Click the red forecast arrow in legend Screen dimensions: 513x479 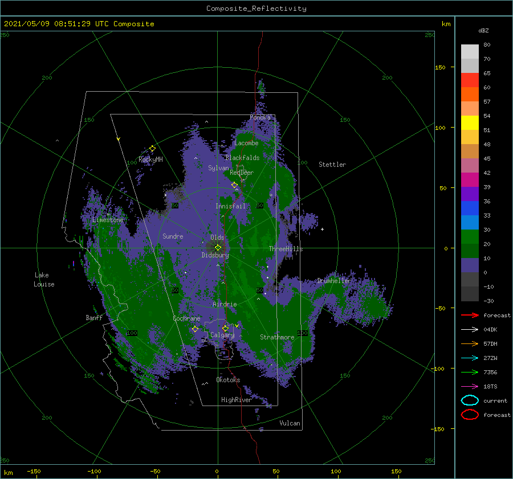(x=470, y=315)
